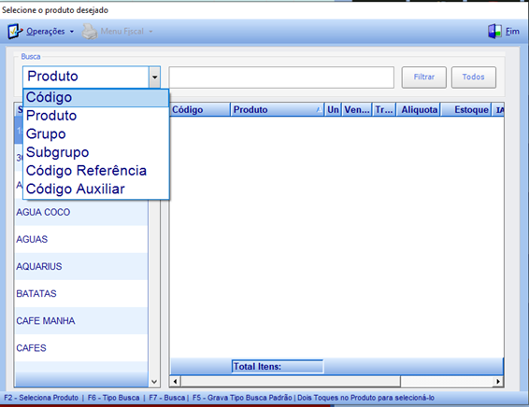Click the Total Itens field
Image resolution: width=529 pixels, height=407 pixels.
click(278, 367)
